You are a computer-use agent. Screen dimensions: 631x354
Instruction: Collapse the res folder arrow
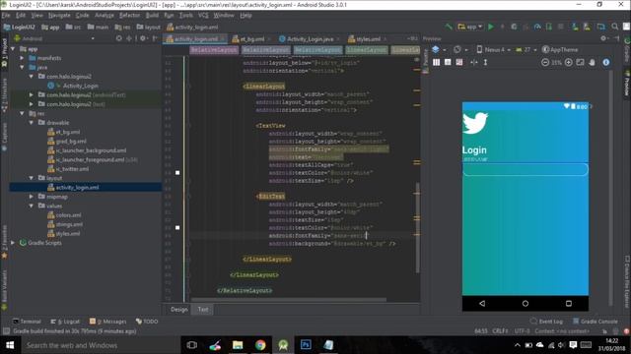tap(22, 113)
